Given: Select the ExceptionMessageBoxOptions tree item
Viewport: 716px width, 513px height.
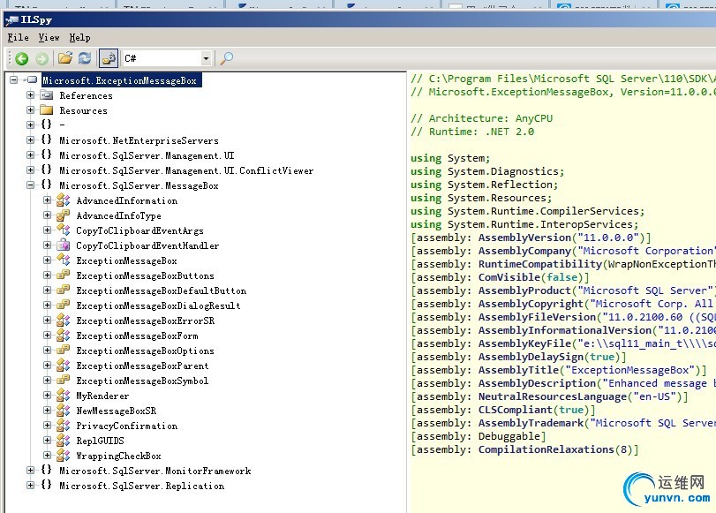Looking at the screenshot, I should pos(145,351).
